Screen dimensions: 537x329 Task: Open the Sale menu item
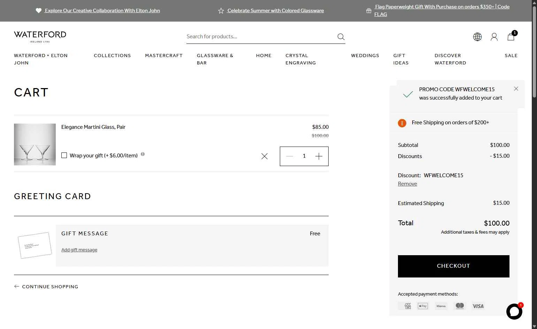pos(511,55)
